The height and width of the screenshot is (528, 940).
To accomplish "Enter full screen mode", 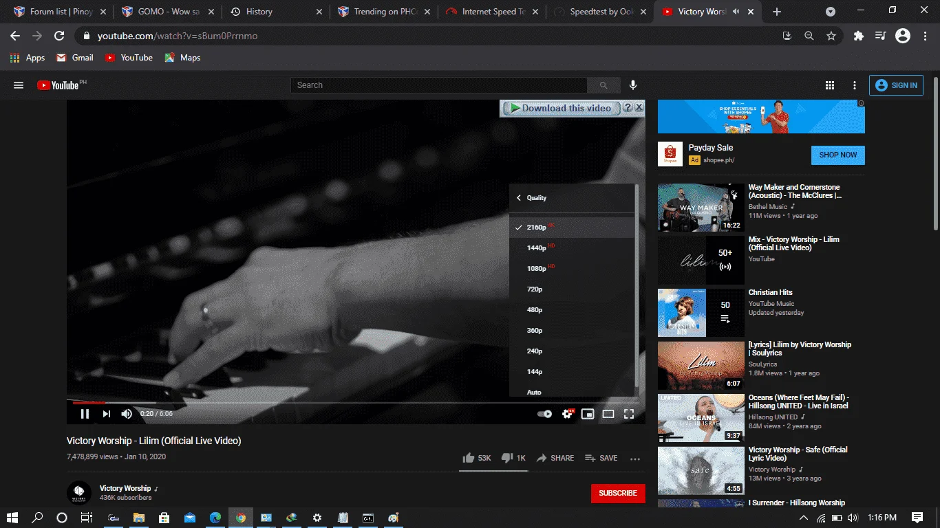I will coord(629,414).
